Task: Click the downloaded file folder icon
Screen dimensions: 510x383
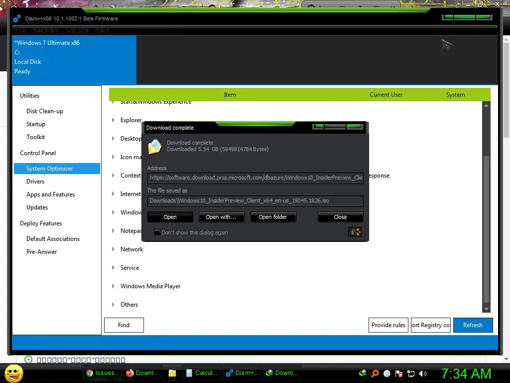Action: click(155, 147)
